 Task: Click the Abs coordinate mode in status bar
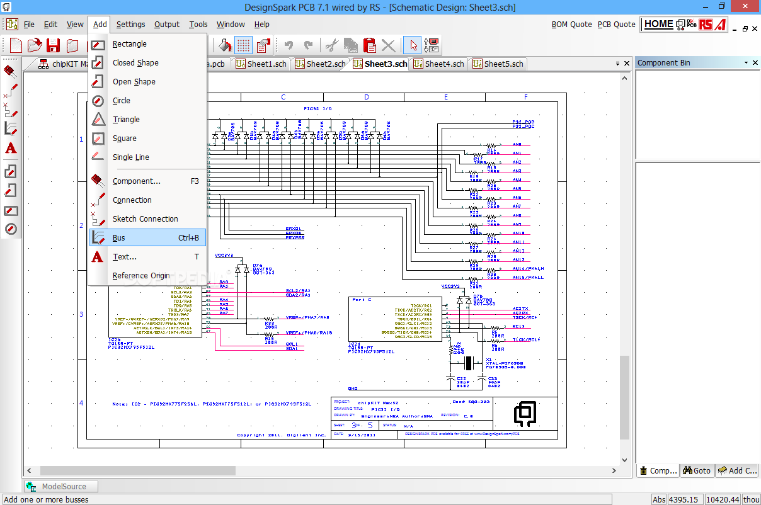tap(659, 499)
